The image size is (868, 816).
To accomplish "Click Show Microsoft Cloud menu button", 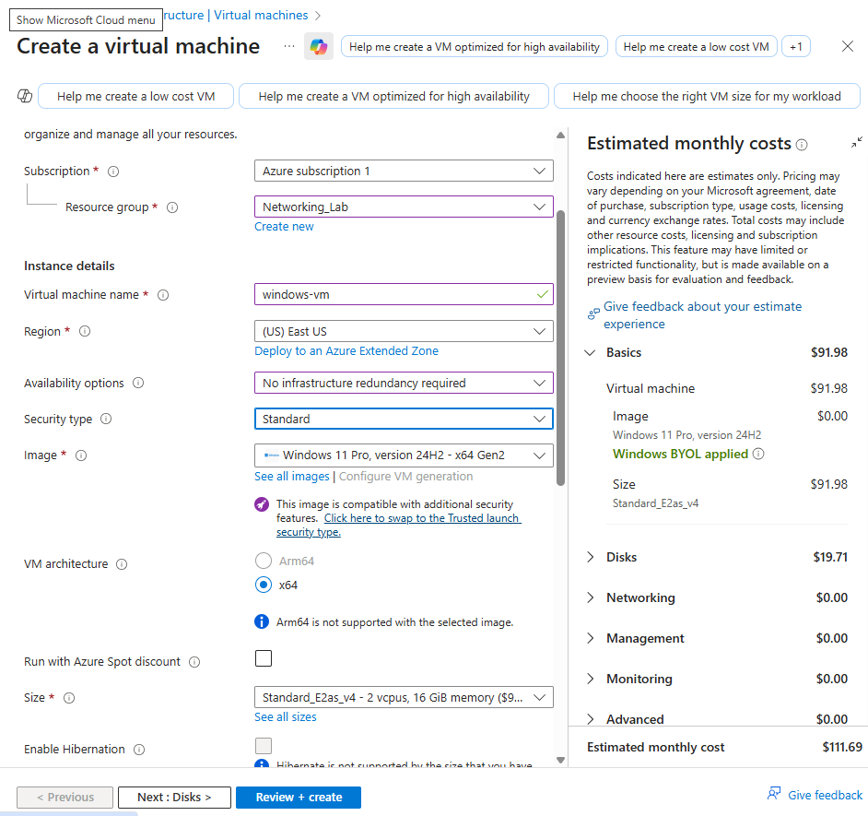I will pos(86,20).
